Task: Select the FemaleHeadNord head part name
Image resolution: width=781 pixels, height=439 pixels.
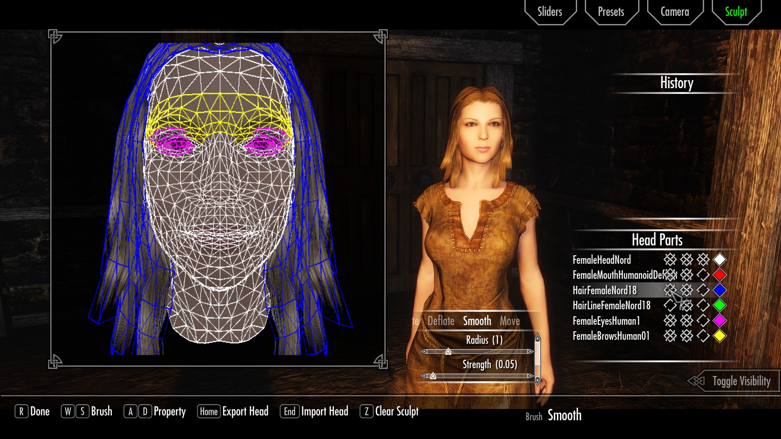Action: click(x=602, y=260)
